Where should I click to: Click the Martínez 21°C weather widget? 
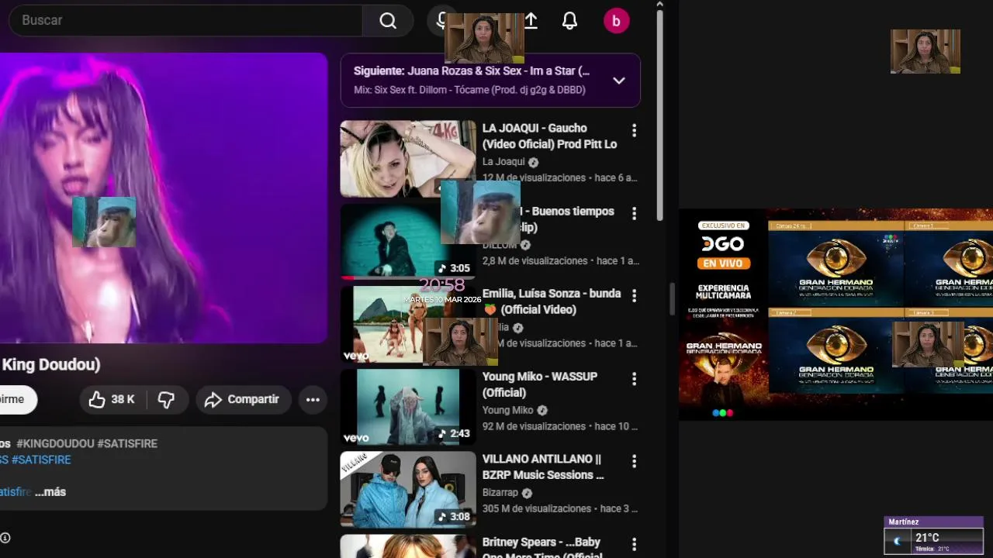pos(934,536)
